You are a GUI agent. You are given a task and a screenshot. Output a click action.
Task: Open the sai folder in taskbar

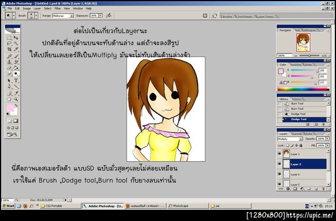(230, 206)
